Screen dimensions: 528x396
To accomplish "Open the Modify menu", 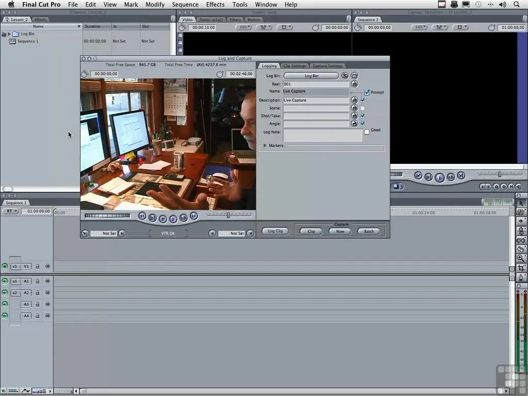I will tap(155, 4).
